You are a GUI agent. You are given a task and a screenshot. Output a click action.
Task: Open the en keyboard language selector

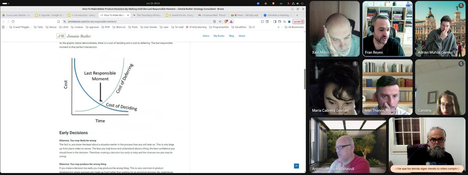tap(281, 4)
